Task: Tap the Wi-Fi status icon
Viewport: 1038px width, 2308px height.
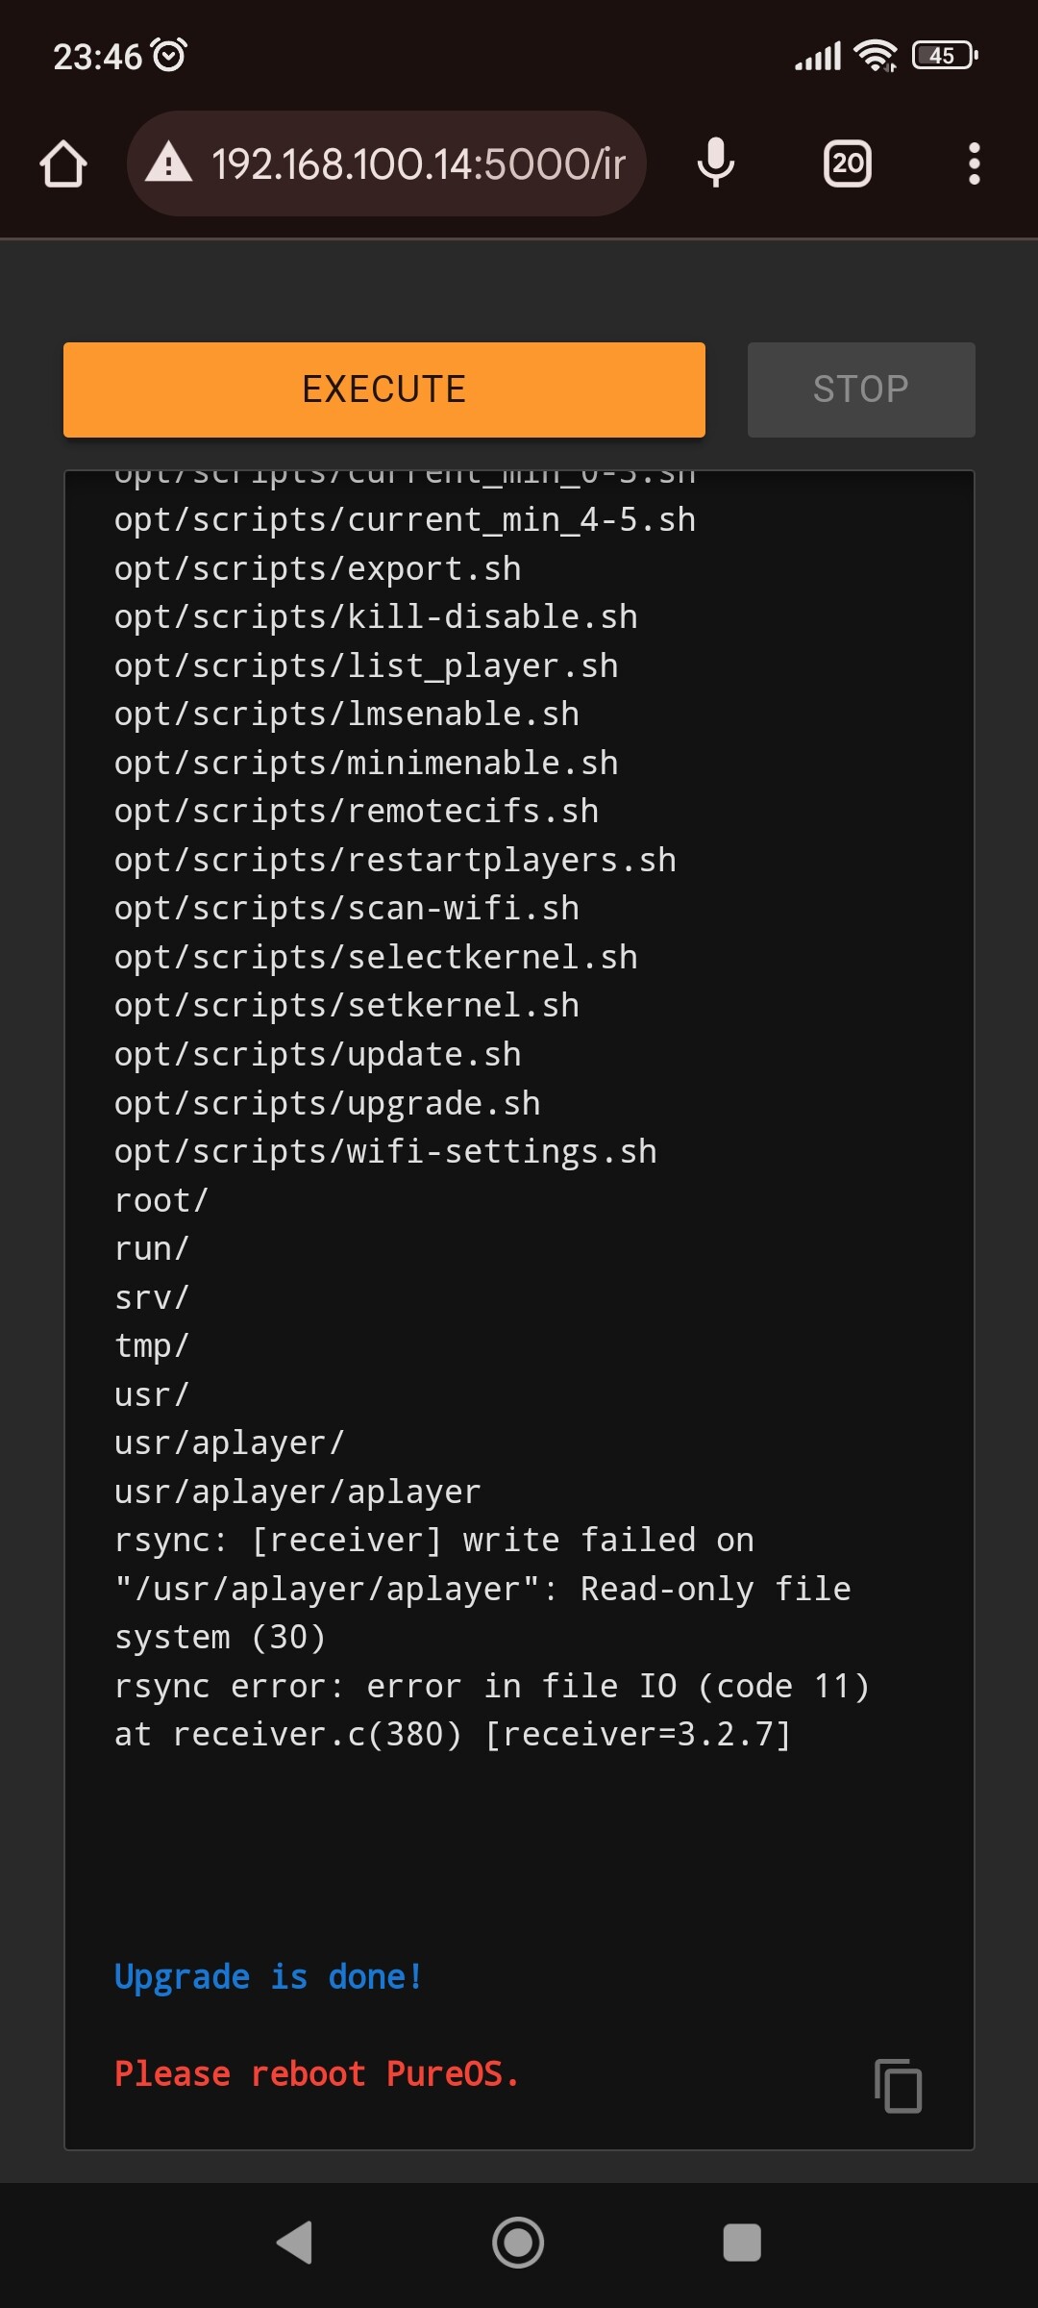Action: [876, 56]
